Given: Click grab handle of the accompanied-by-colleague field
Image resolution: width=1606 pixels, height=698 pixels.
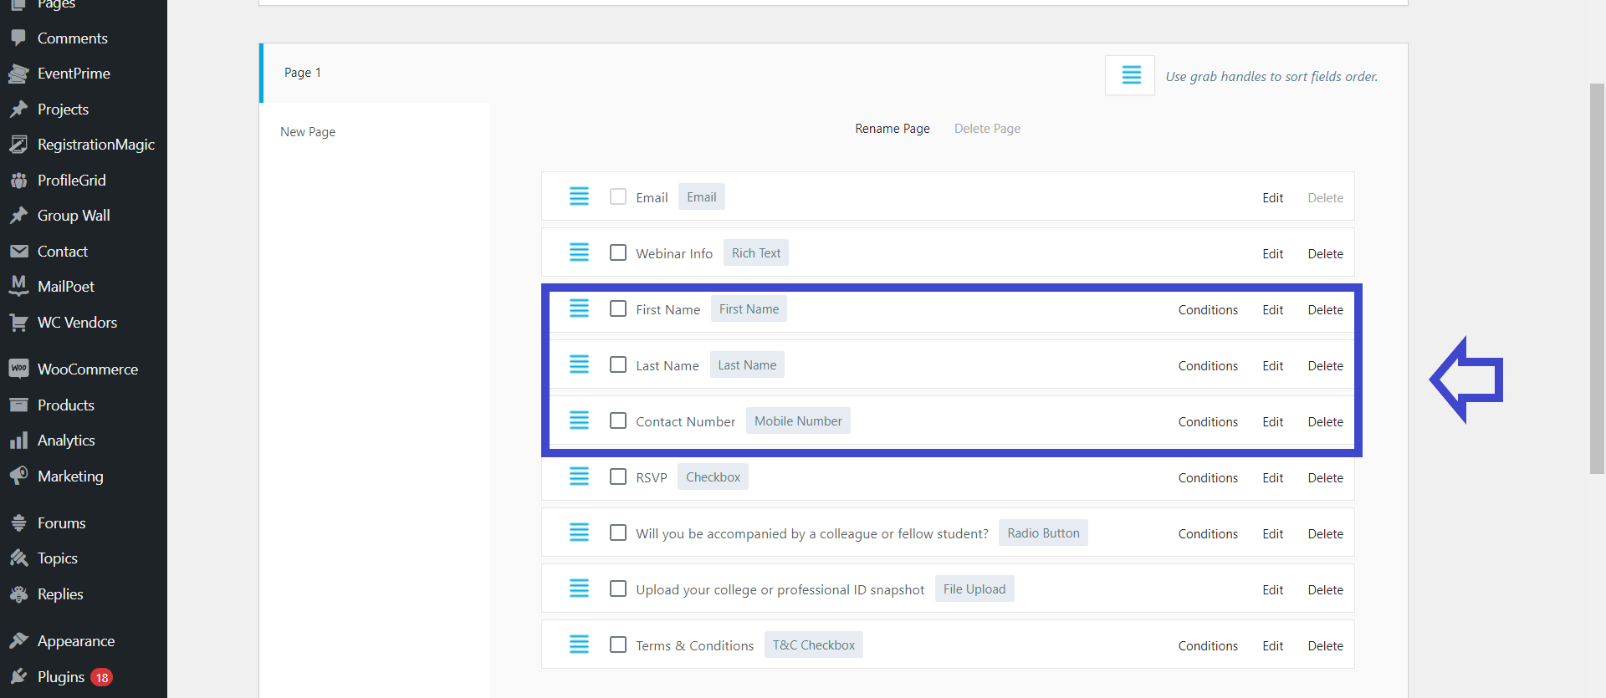Looking at the screenshot, I should [579, 532].
